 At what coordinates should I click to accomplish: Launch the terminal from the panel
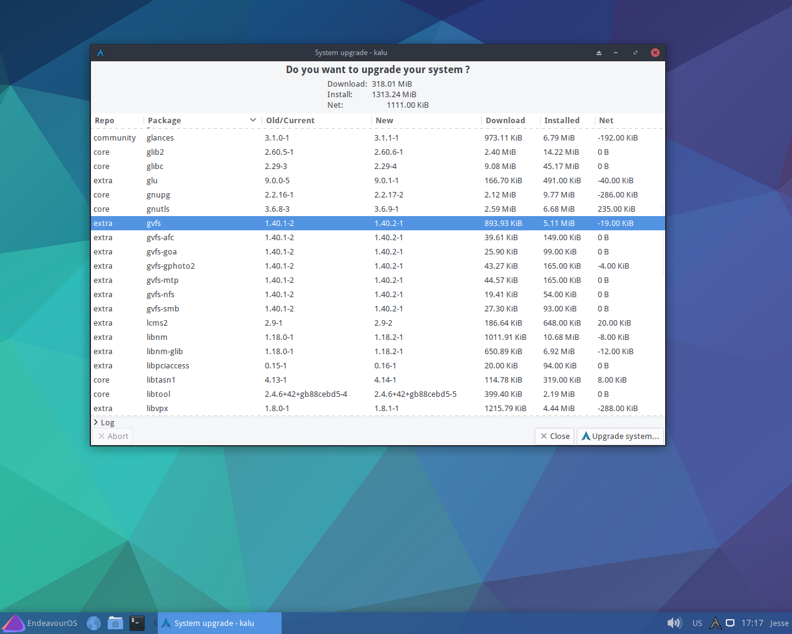[137, 623]
